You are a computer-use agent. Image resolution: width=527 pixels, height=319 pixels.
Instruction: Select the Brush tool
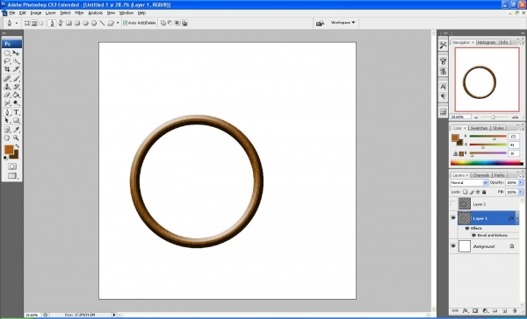pos(16,79)
